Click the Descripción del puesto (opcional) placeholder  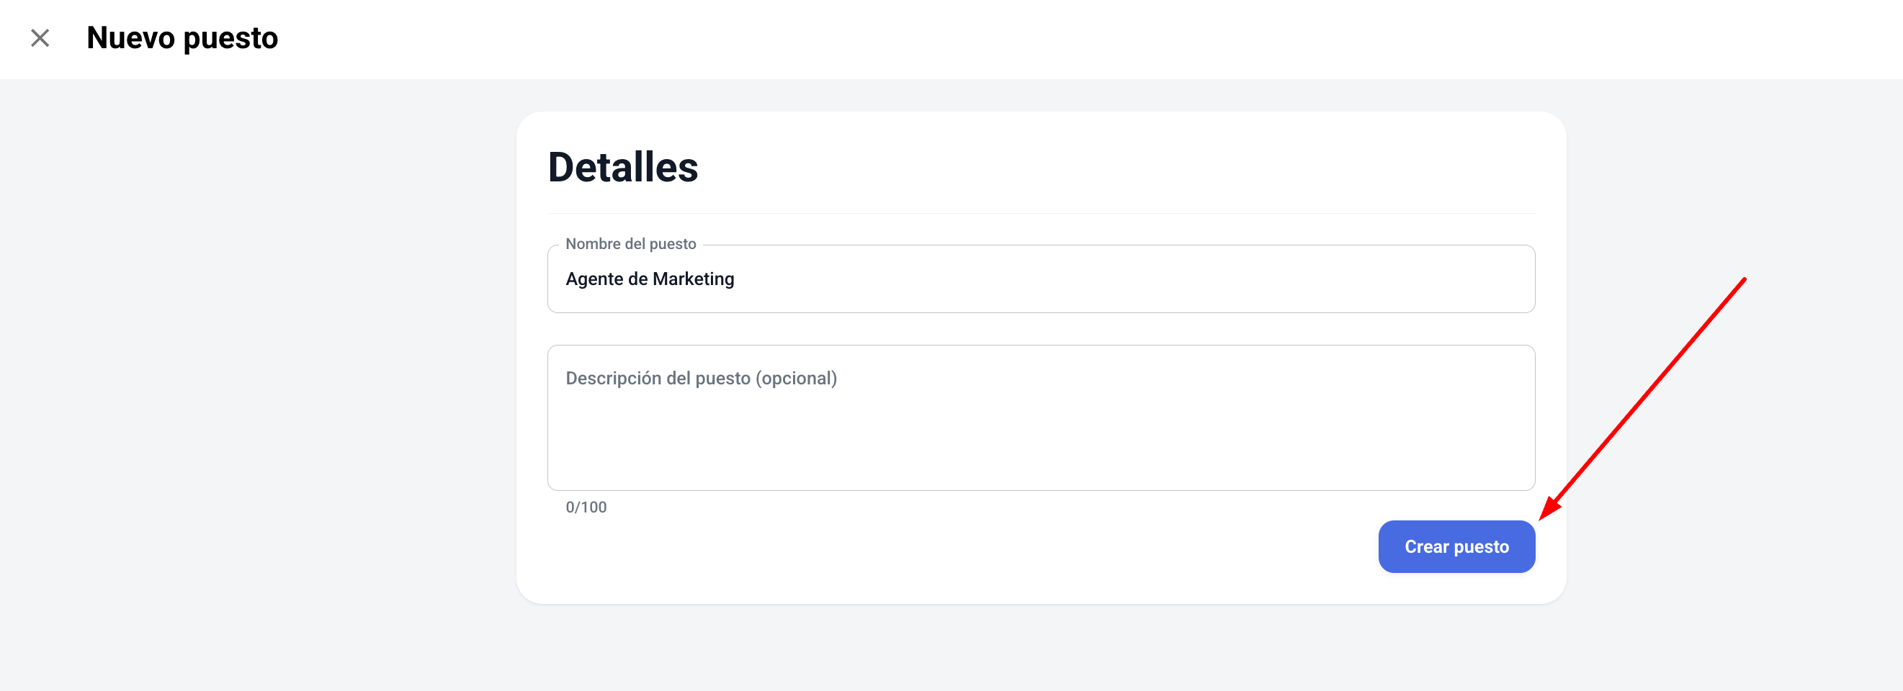coord(701,378)
